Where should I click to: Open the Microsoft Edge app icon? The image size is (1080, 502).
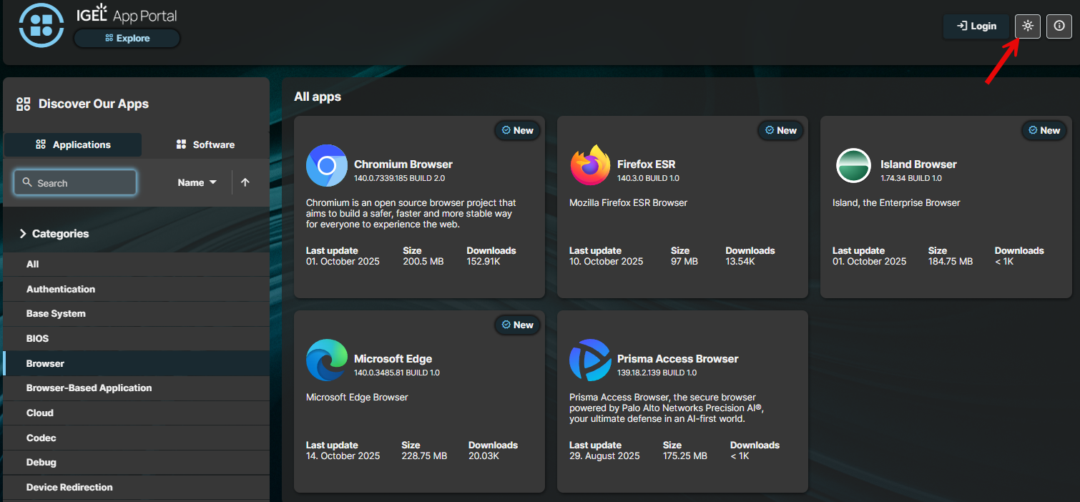326,360
